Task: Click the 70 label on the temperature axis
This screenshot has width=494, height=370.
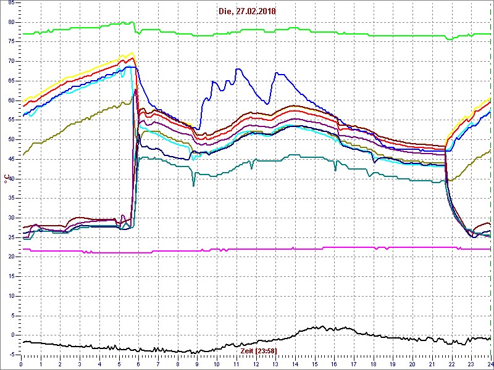Action: tap(11, 61)
